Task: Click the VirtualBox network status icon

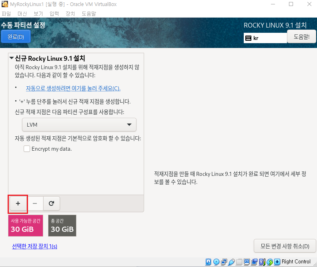Action: click(x=224, y=262)
